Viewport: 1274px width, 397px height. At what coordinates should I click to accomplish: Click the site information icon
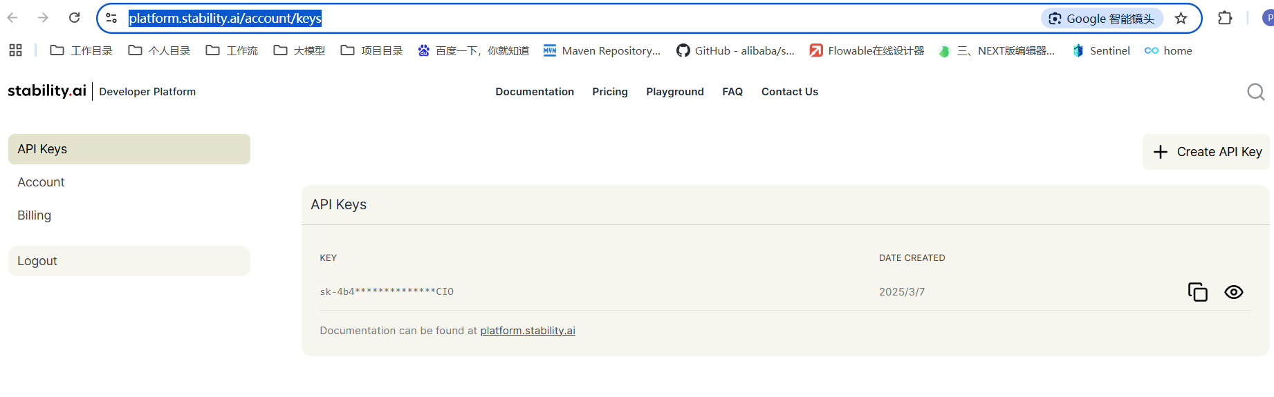pos(111,19)
